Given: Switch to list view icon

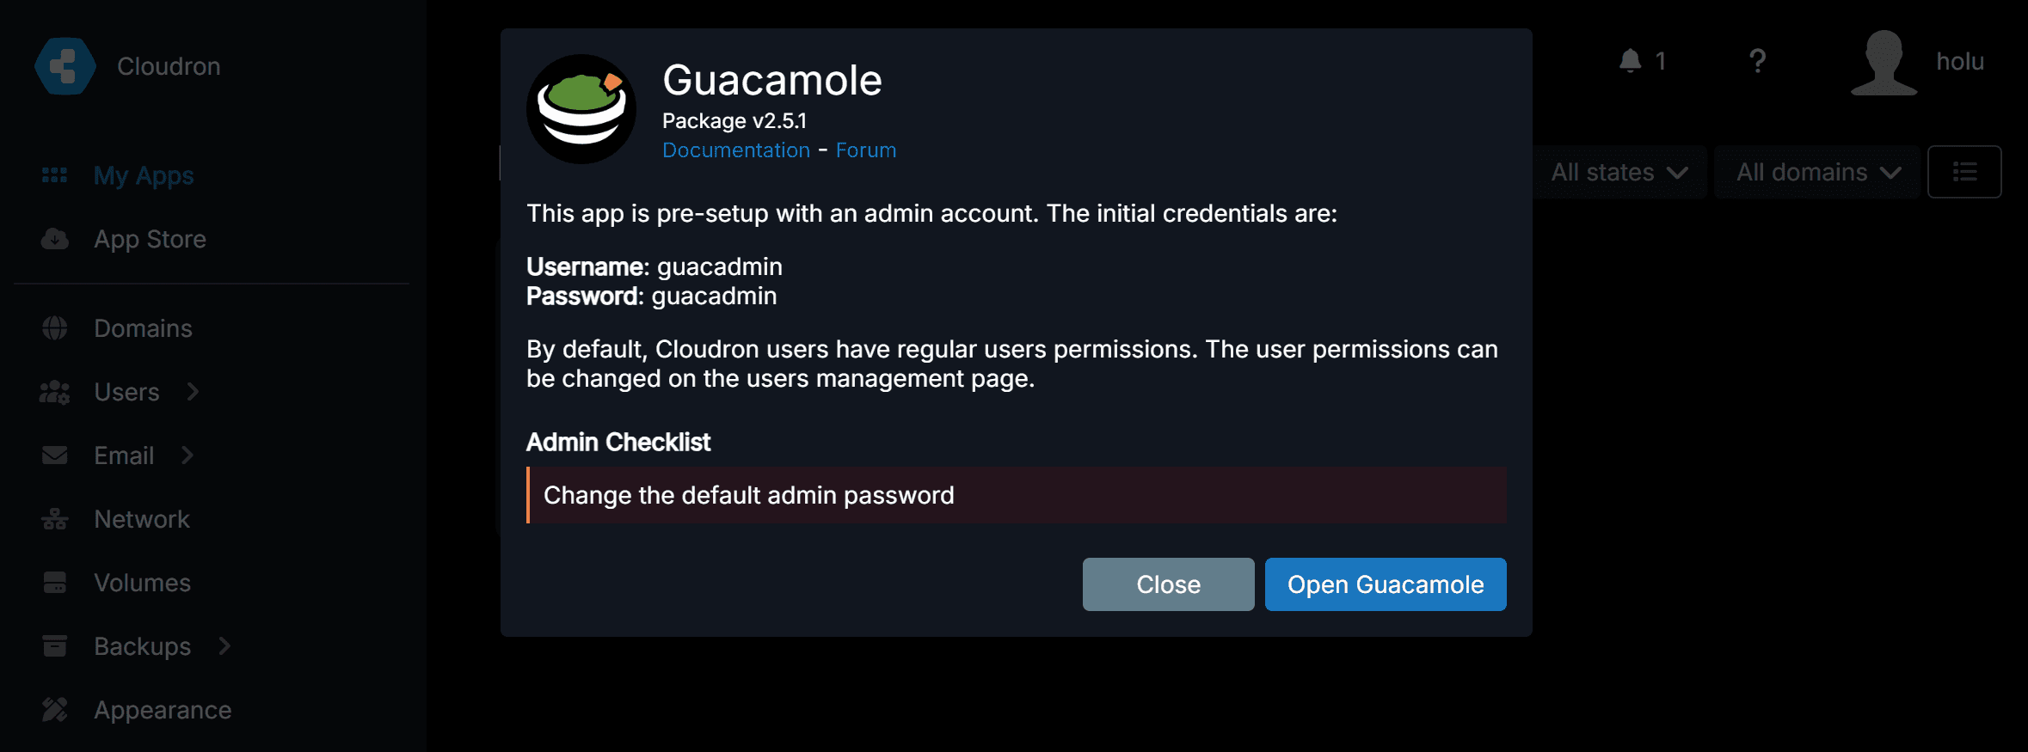Looking at the screenshot, I should 1964,172.
